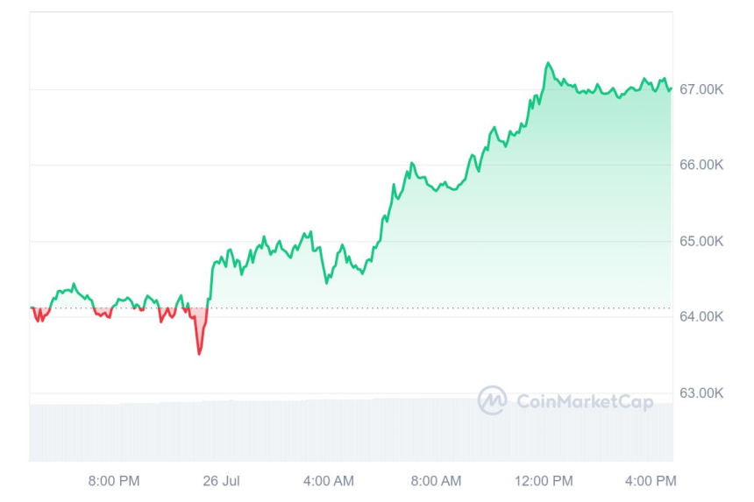Click the 65.00K price axis label
Image resolution: width=754 pixels, height=502 pixels.
tap(701, 241)
